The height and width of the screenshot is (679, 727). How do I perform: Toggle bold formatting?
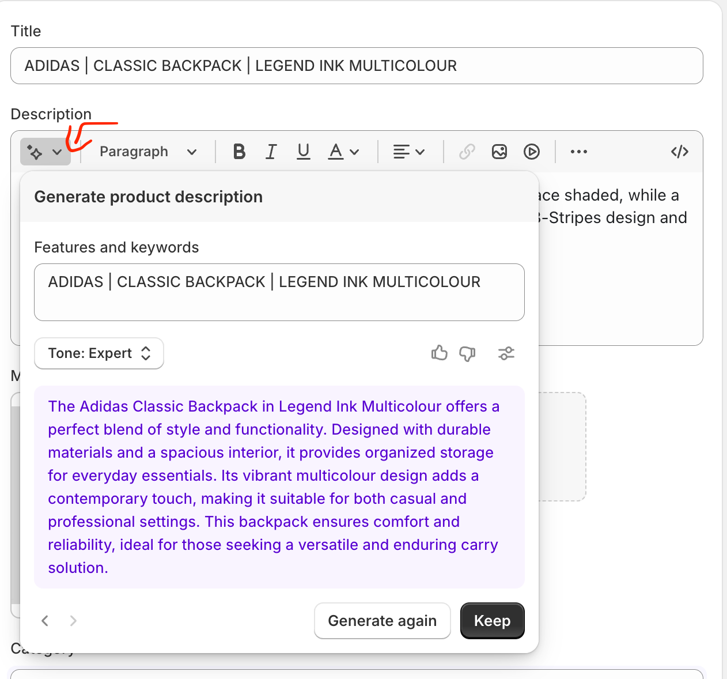[x=239, y=152]
